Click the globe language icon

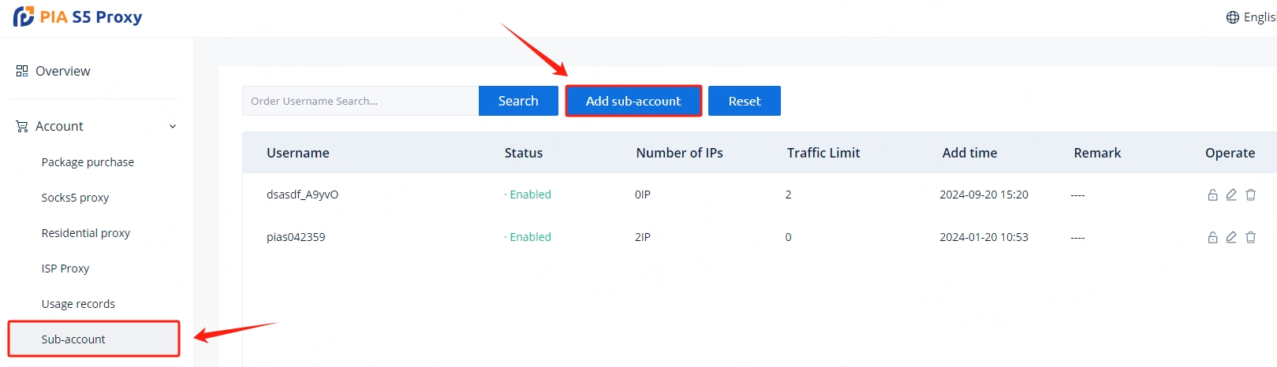pos(1232,17)
